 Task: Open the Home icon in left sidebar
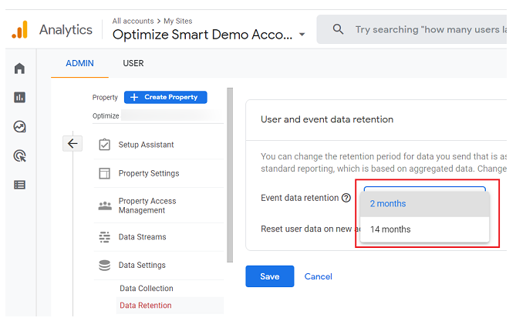click(19, 69)
